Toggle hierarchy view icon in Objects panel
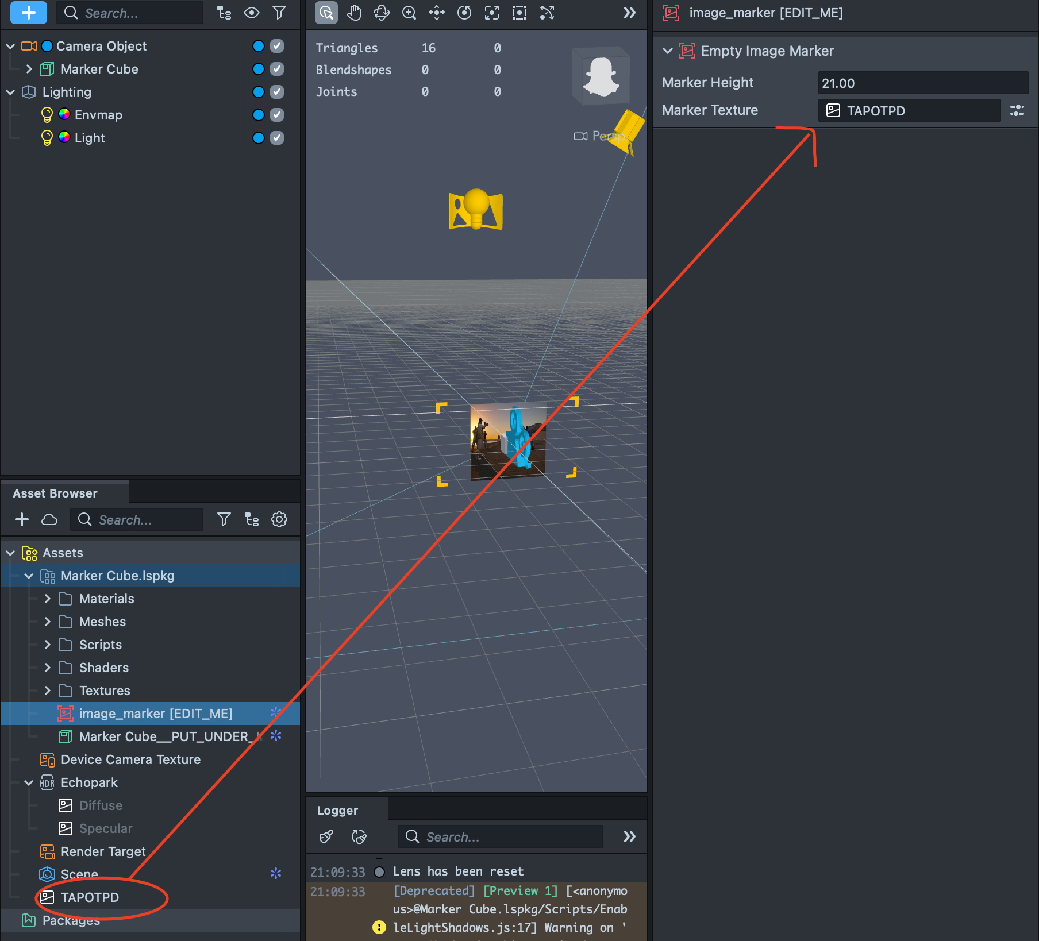The height and width of the screenshot is (941, 1039). [224, 13]
